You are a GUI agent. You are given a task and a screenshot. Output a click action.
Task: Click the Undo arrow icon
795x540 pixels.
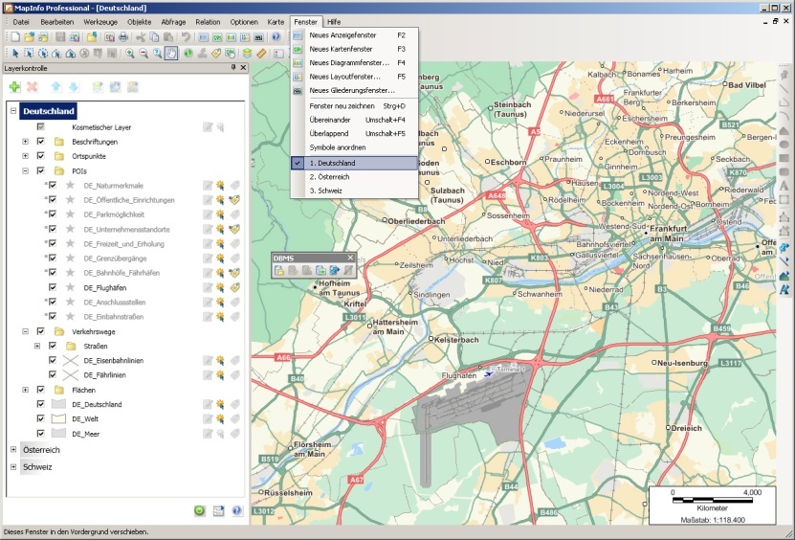tap(187, 37)
